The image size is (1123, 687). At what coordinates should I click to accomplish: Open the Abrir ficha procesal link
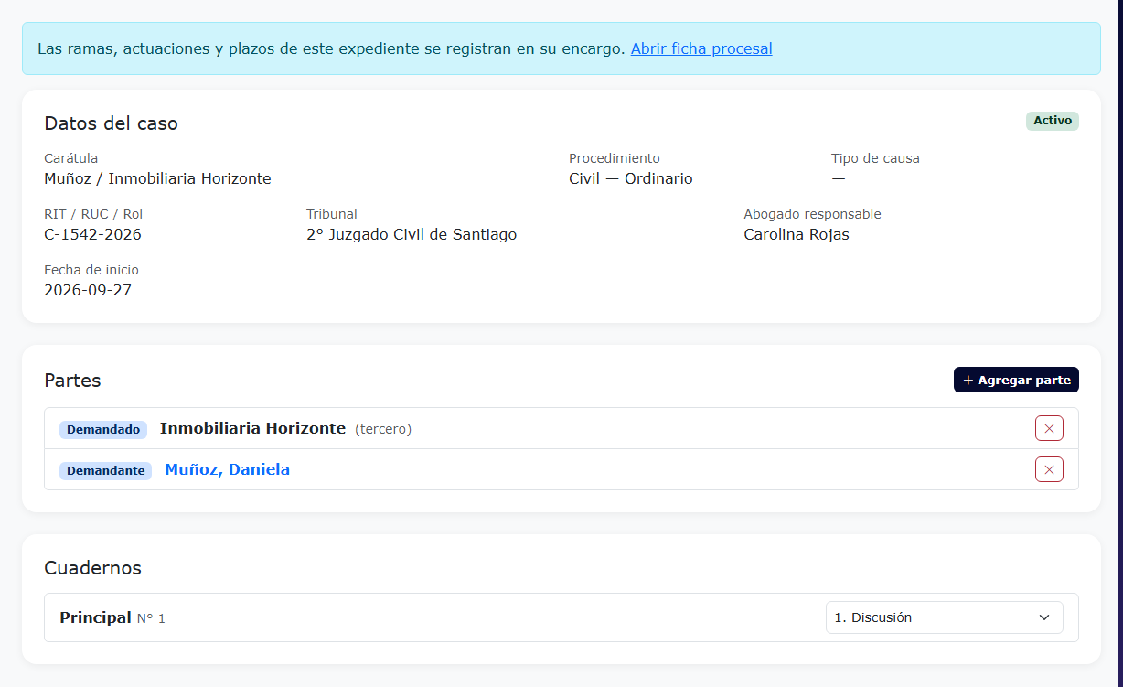click(701, 48)
